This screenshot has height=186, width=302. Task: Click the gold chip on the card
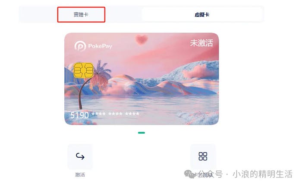(x=83, y=70)
